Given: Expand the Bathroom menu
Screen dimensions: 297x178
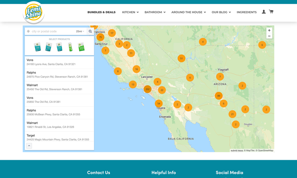Looking at the screenshot, I should (155, 12).
